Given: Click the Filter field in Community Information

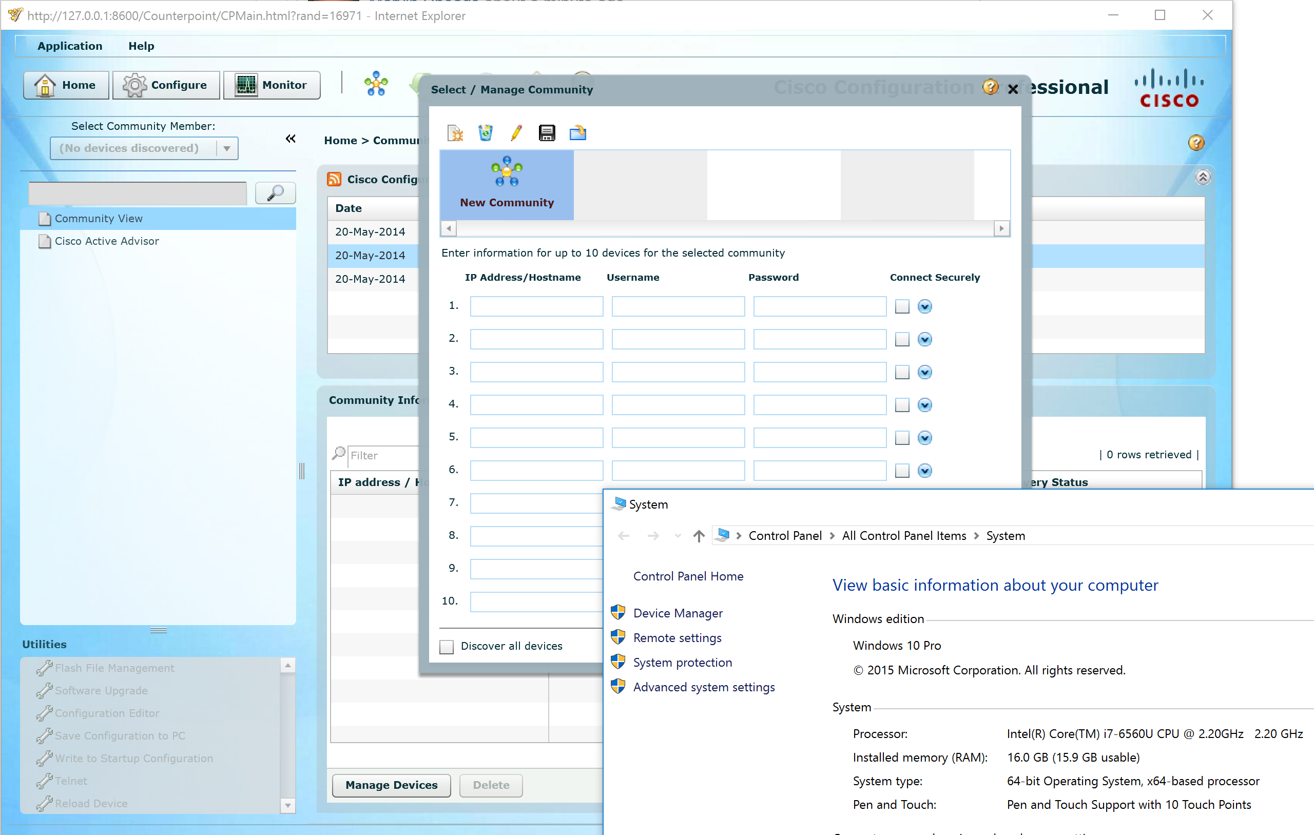Looking at the screenshot, I should (384, 455).
